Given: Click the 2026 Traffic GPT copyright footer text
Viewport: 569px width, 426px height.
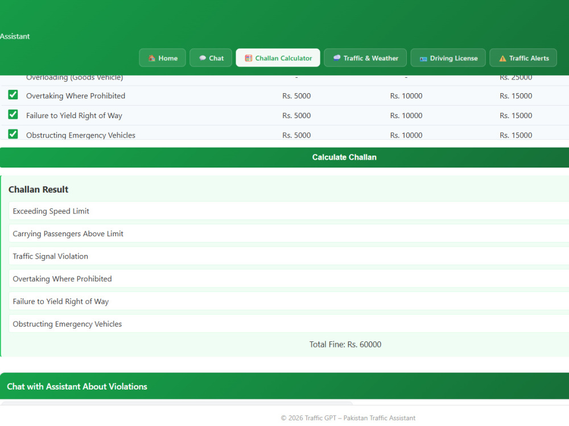Looking at the screenshot, I should click(x=348, y=418).
